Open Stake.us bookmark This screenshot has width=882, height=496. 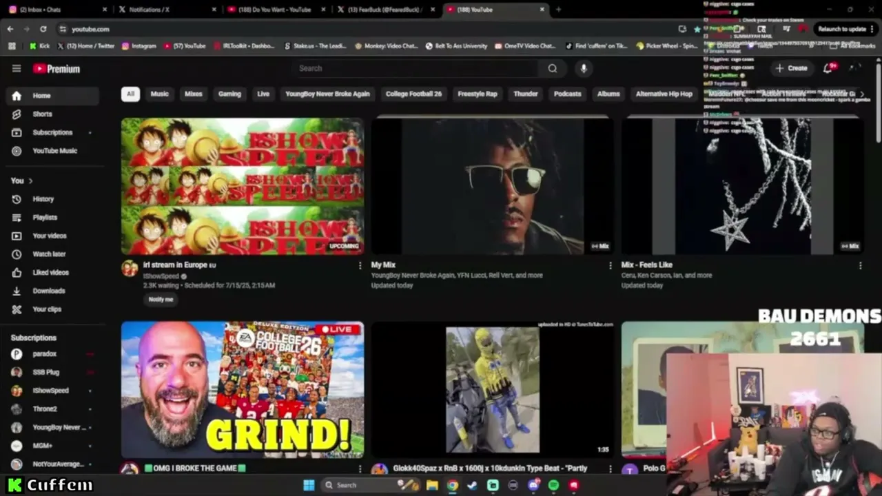[315, 46]
